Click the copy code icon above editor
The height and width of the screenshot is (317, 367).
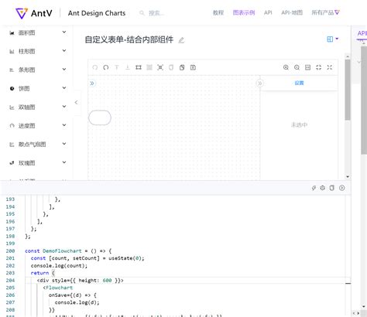click(x=332, y=188)
